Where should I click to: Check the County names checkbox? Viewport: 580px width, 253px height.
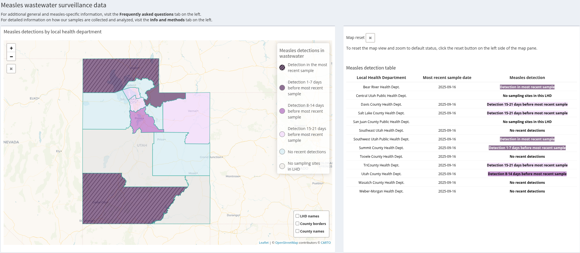pyautogui.click(x=298, y=231)
